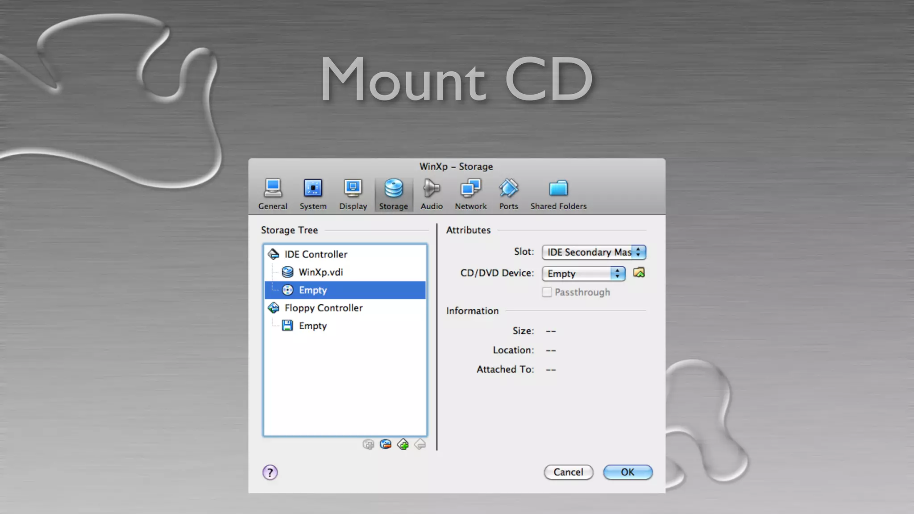Select the Empty CD drive under IDE Controller
The image size is (914, 514).
pos(345,290)
